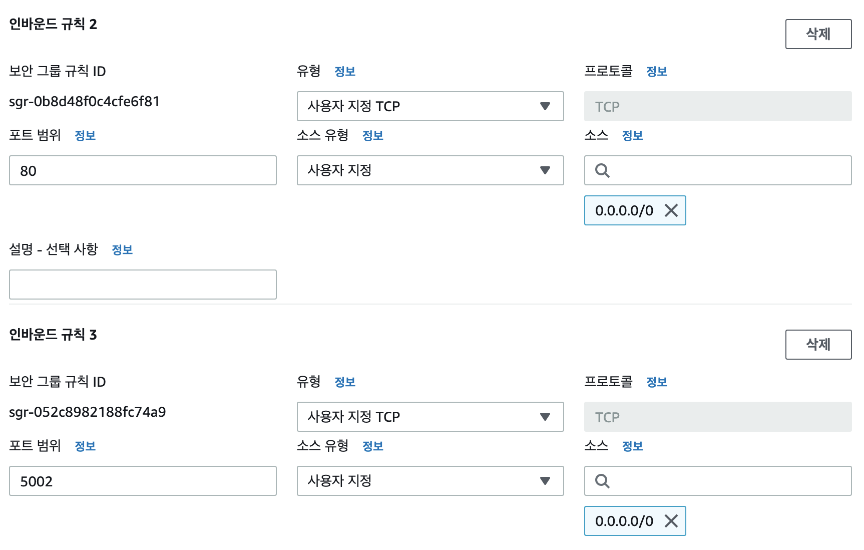Click the port range field containing 5002
This screenshot has width=864, height=550.
click(143, 481)
